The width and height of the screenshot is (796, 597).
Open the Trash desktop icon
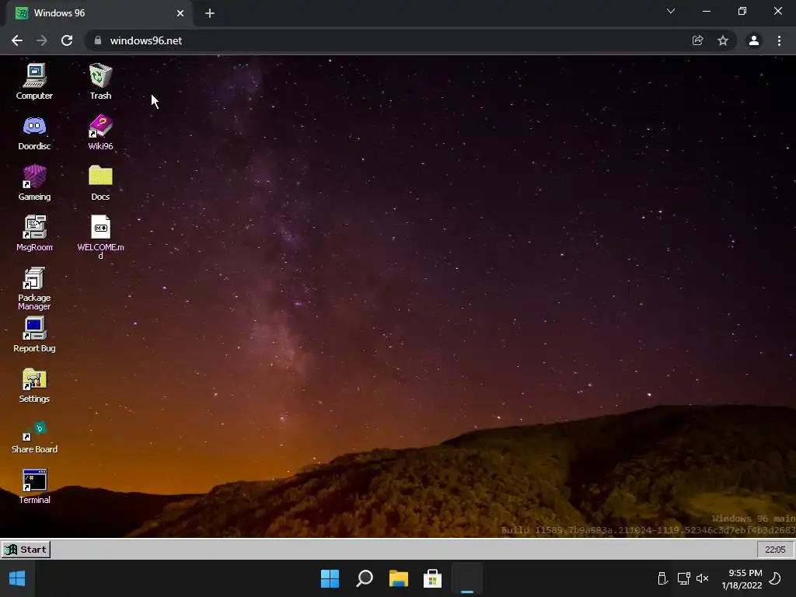pos(100,81)
